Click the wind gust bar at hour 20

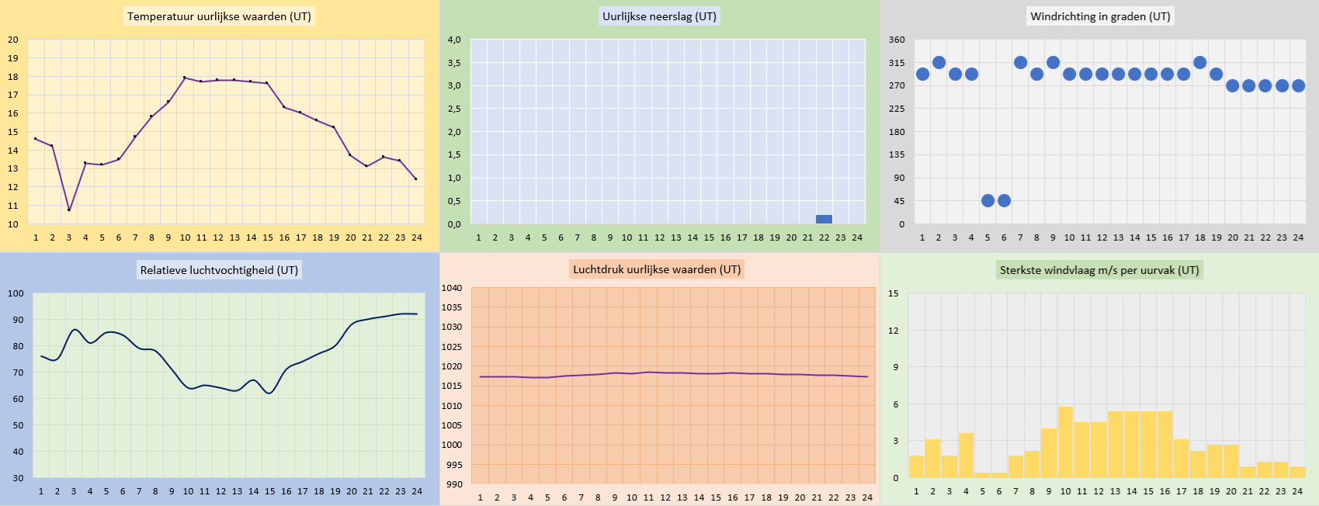(x=1230, y=462)
